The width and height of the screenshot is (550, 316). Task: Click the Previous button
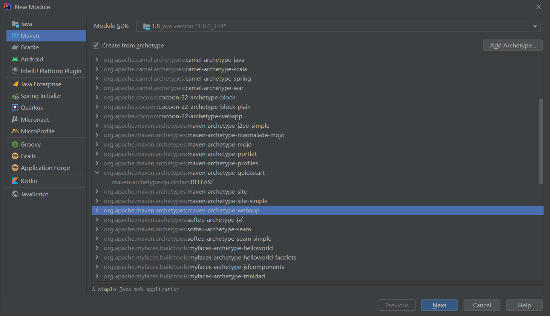pyautogui.click(x=397, y=305)
